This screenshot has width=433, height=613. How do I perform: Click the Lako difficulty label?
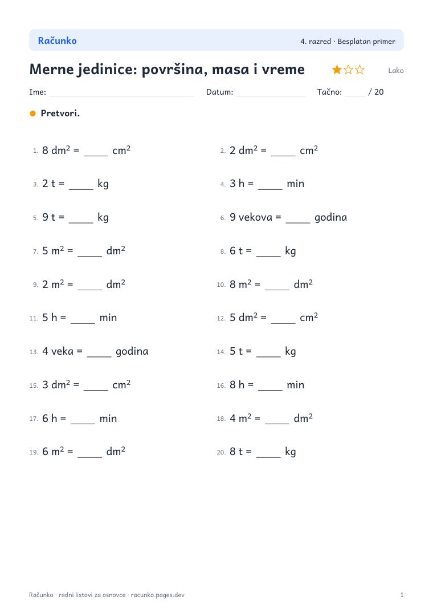pyautogui.click(x=395, y=71)
